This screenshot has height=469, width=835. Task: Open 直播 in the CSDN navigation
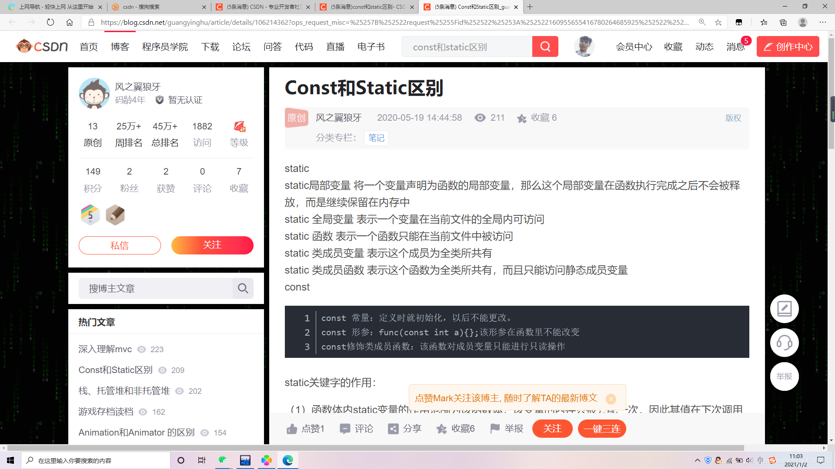point(335,47)
